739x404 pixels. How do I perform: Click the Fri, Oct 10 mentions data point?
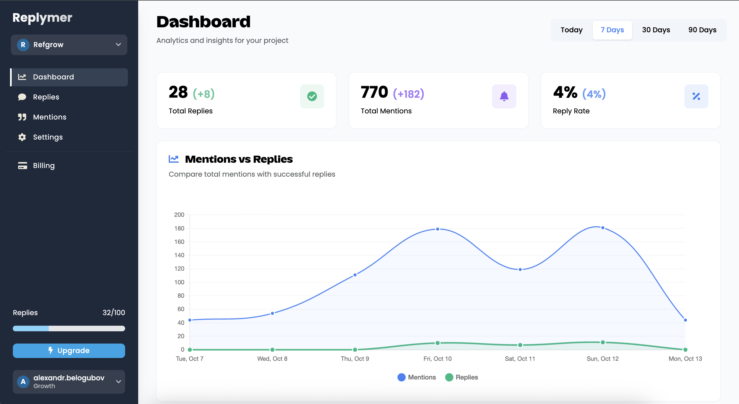point(437,229)
